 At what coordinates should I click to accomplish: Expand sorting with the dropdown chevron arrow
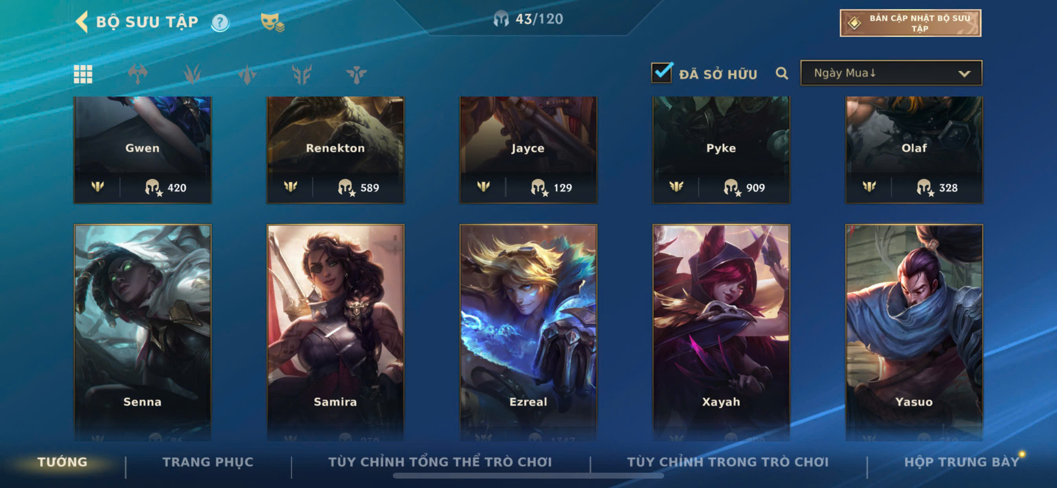coord(964,74)
